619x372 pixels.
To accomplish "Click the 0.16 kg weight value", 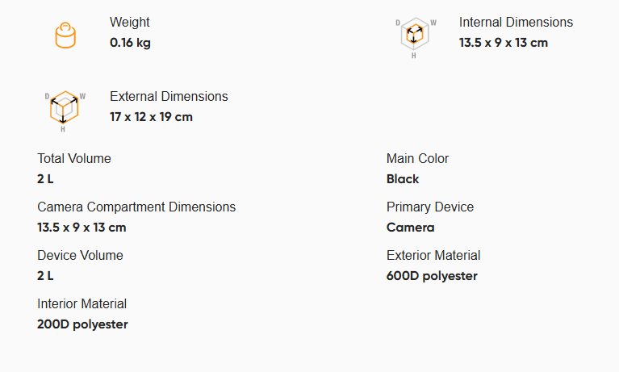I will (130, 43).
